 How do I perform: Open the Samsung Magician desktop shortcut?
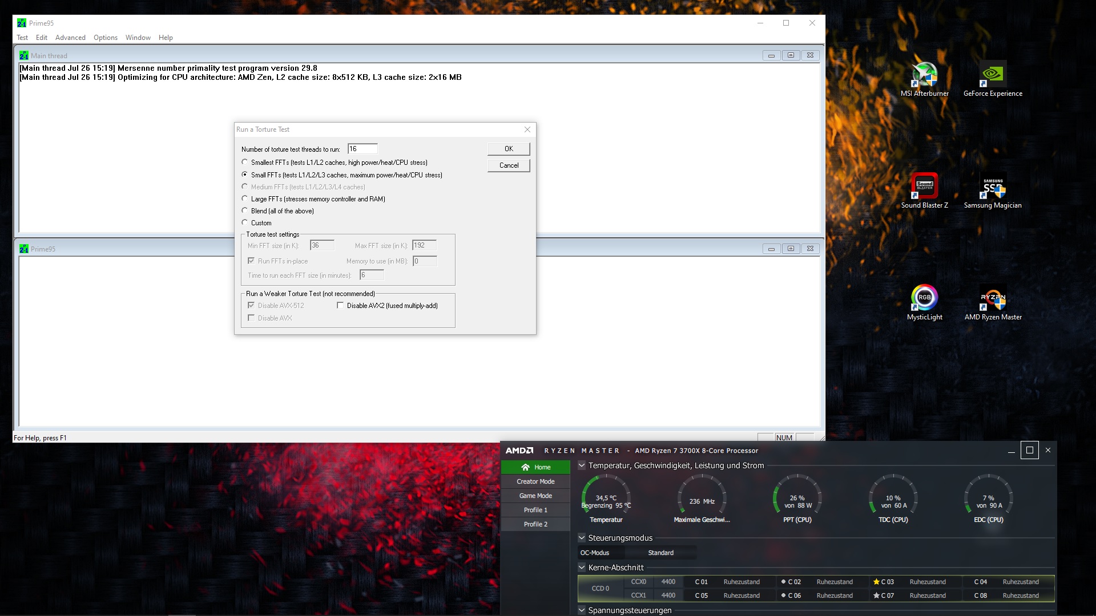993,186
